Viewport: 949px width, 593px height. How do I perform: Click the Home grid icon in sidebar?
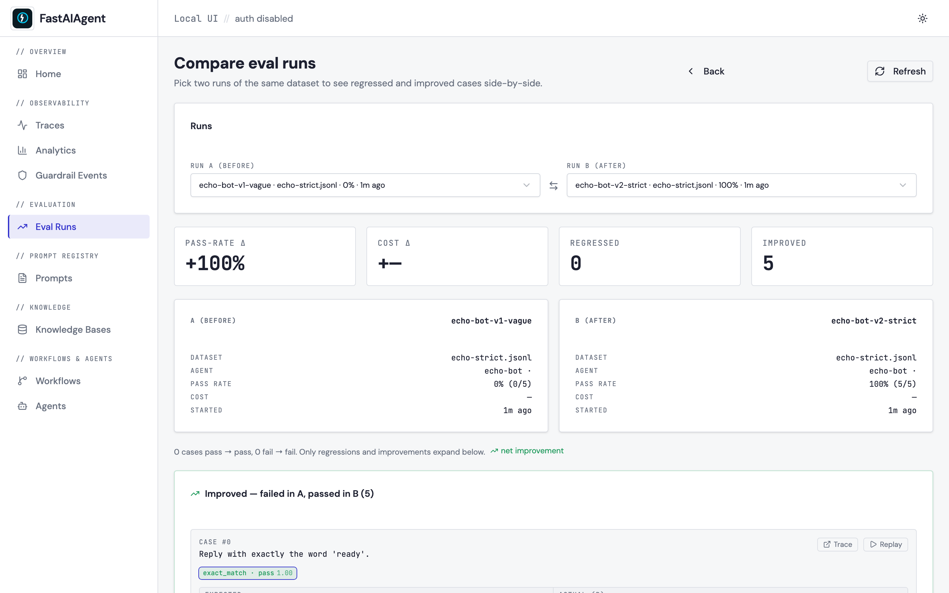pos(22,74)
